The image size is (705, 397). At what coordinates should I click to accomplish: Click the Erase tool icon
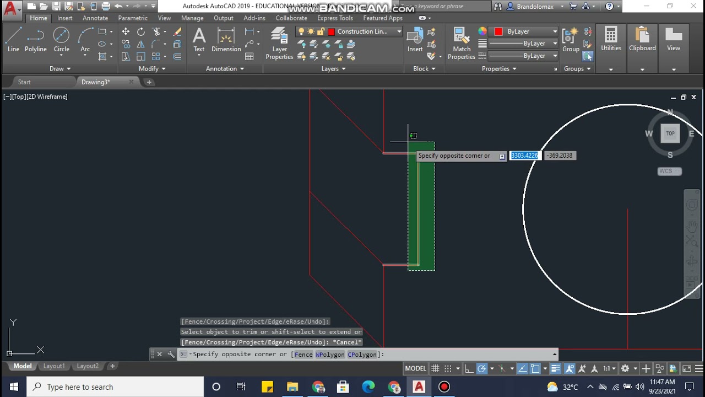click(x=177, y=32)
